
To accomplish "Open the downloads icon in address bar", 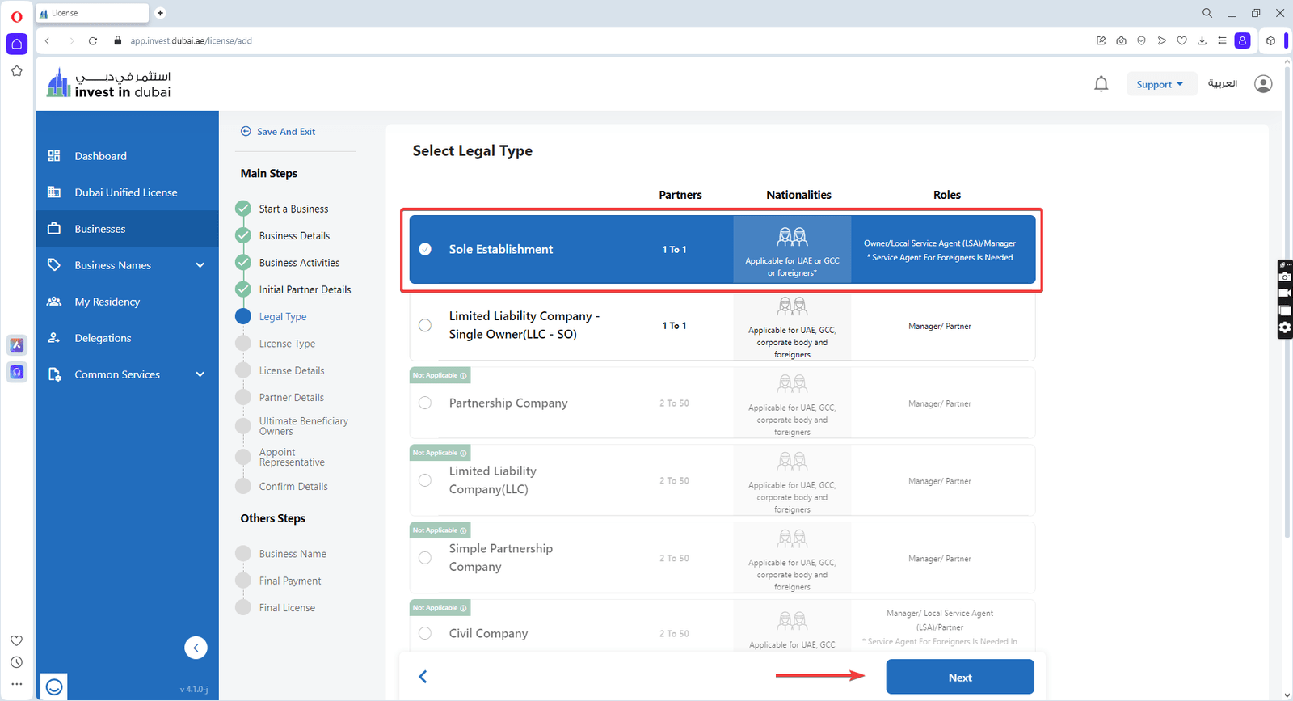I will (x=1202, y=40).
